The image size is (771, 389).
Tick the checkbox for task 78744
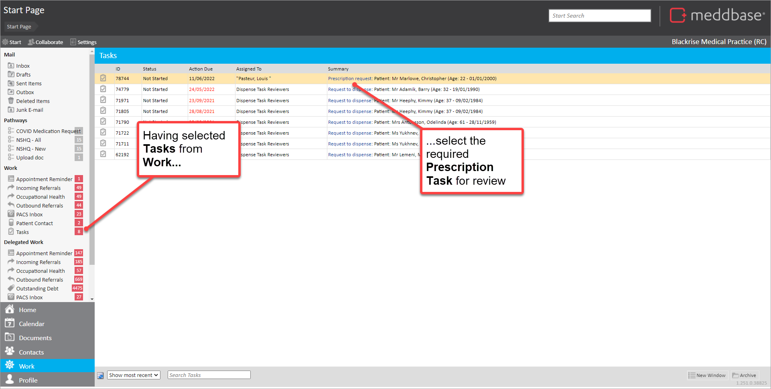(103, 79)
